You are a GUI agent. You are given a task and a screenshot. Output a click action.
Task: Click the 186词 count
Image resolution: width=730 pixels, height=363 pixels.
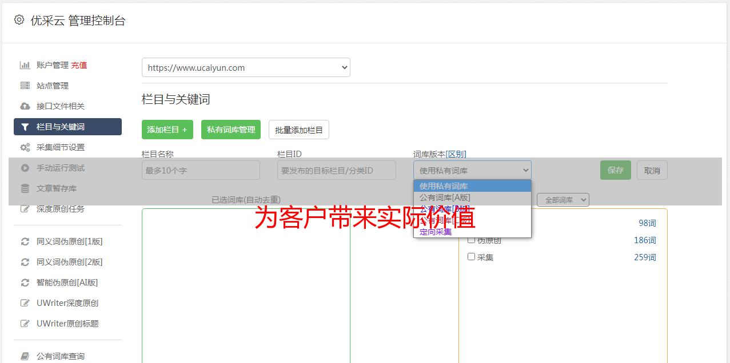click(645, 240)
